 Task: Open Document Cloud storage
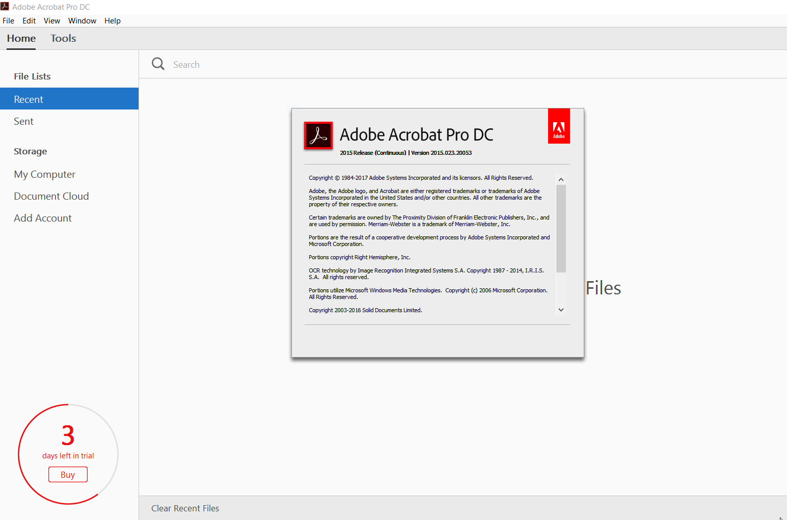(69, 196)
